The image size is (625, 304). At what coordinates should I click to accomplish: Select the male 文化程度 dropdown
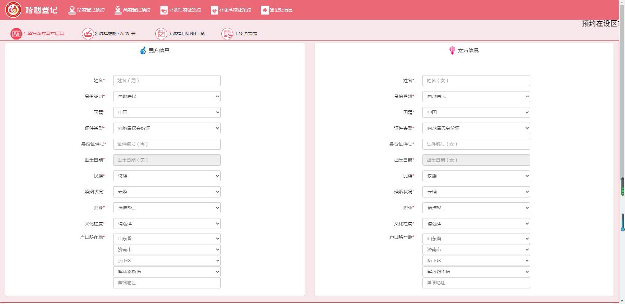coord(167,223)
